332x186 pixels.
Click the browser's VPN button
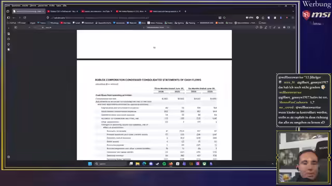point(250,18)
